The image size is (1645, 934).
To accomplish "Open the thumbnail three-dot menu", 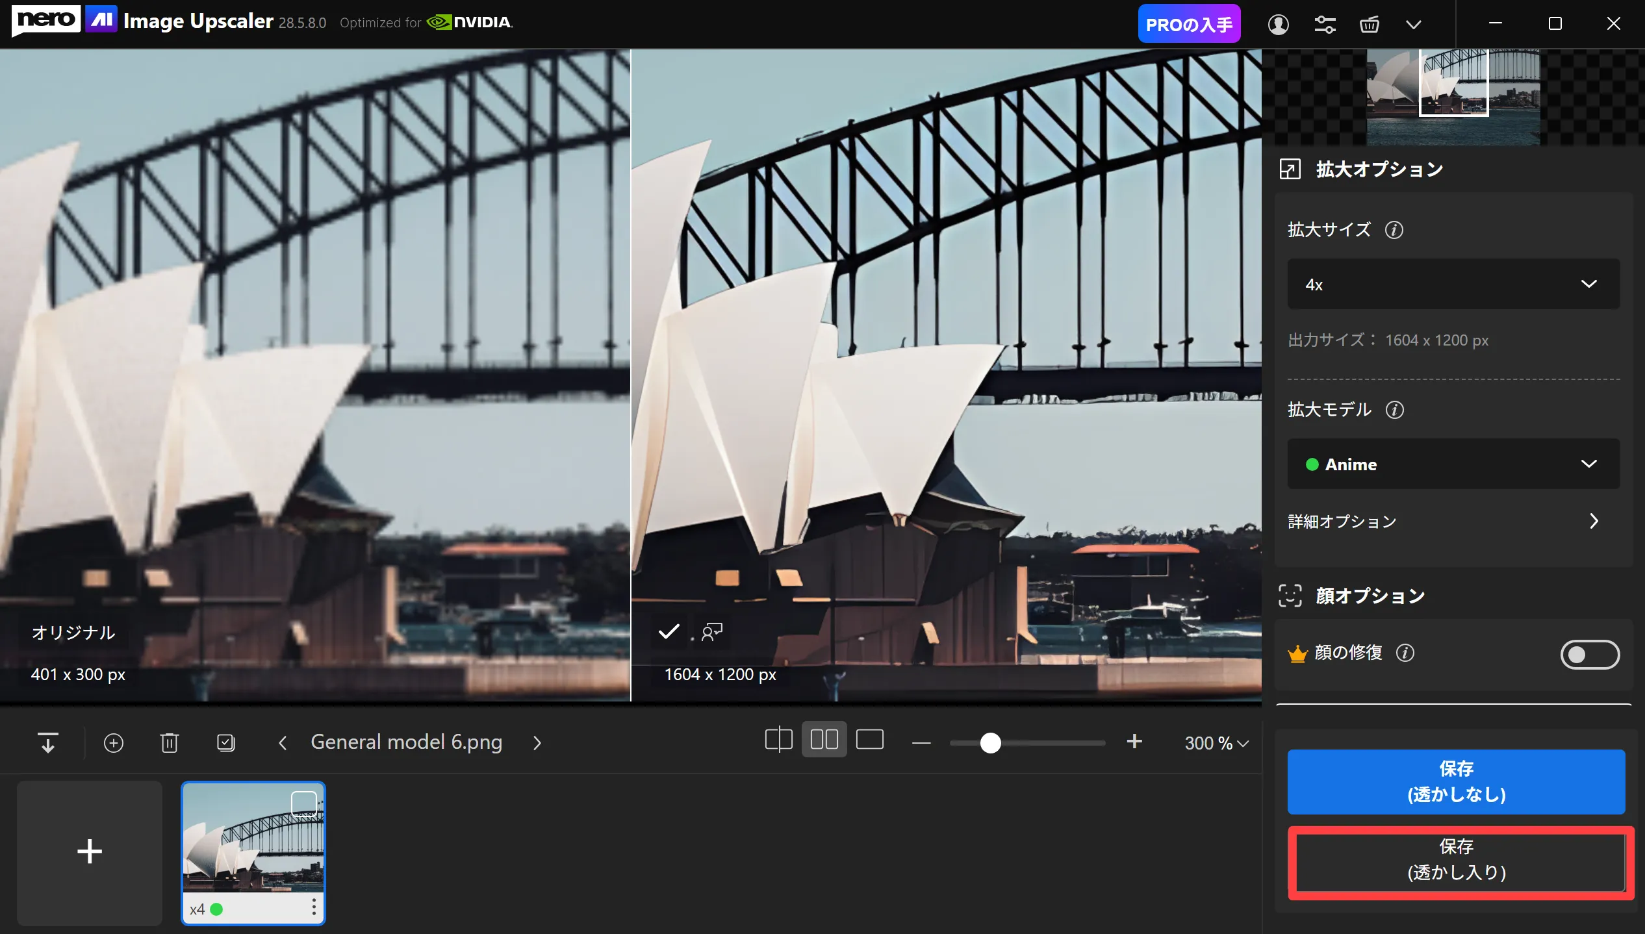I will coord(314,907).
